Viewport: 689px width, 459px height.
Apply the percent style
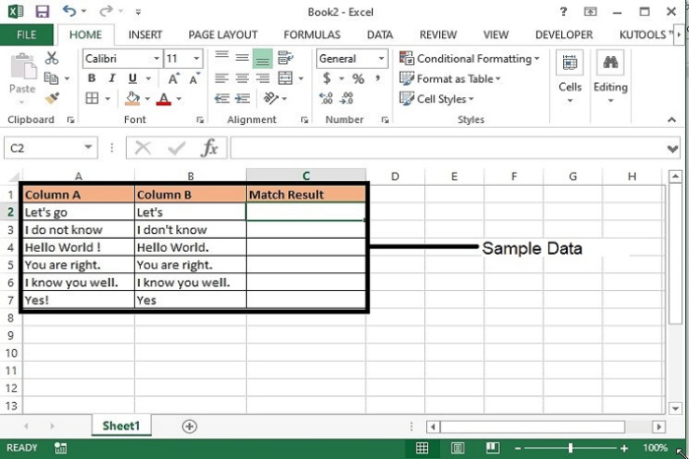point(358,79)
